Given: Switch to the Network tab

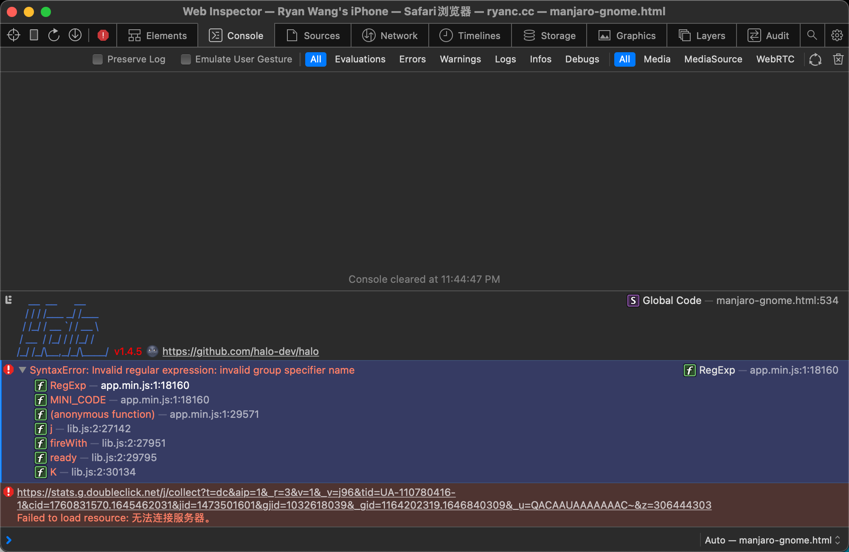Looking at the screenshot, I should (390, 35).
